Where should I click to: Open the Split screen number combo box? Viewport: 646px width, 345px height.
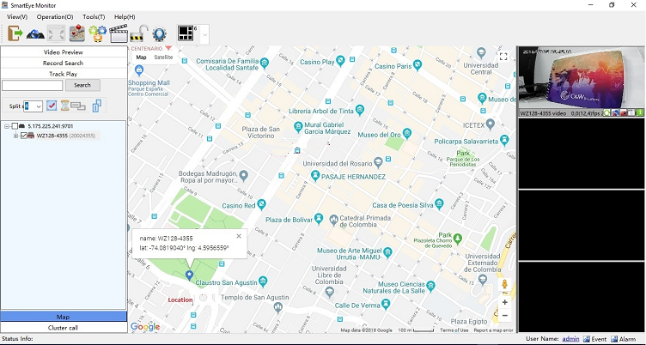(x=33, y=106)
